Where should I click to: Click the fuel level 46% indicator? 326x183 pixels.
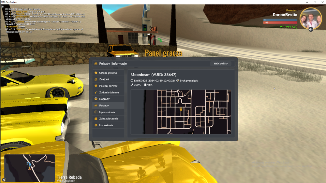[148, 85]
